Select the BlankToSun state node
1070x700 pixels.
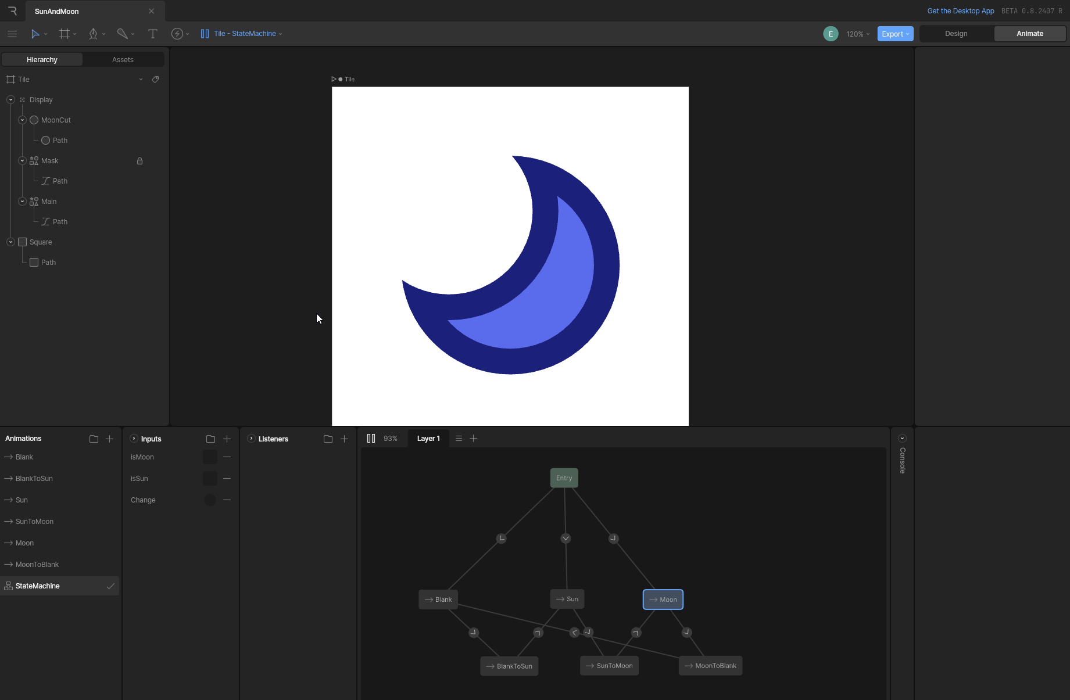coord(509,666)
